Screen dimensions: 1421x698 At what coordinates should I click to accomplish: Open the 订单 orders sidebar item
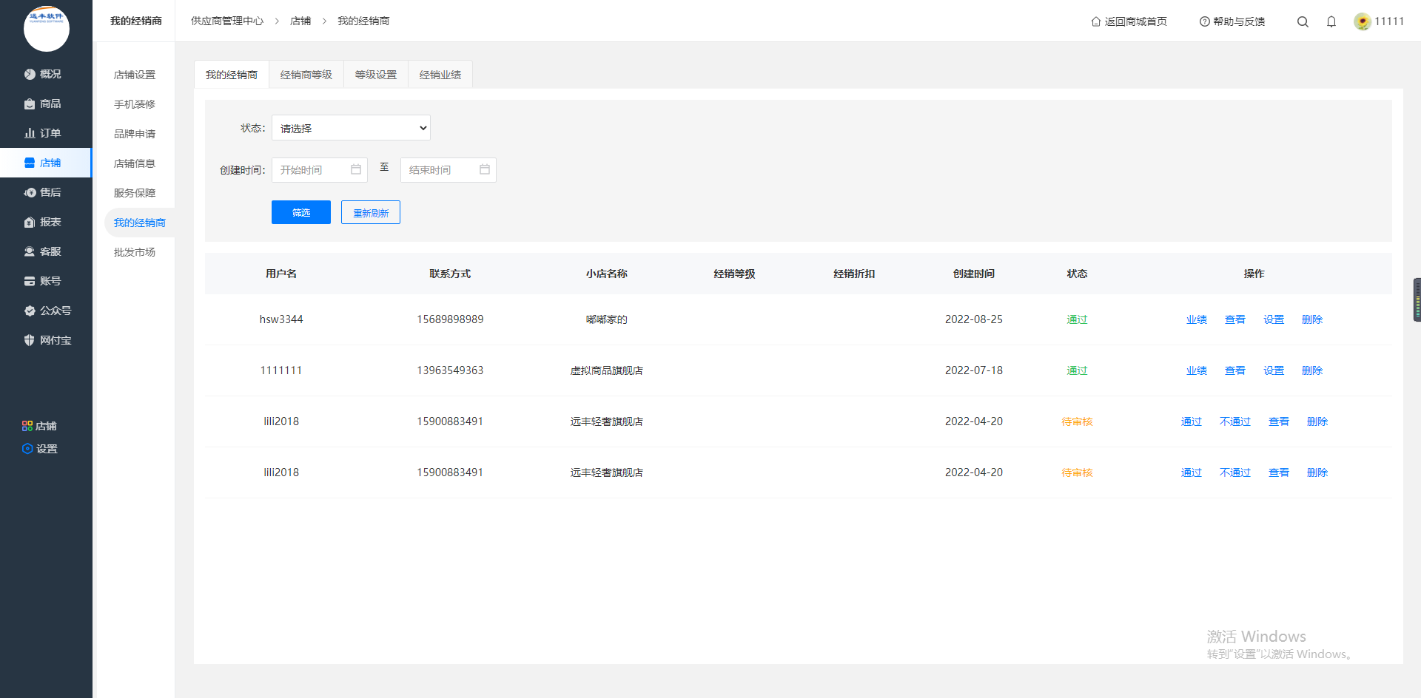(43, 133)
